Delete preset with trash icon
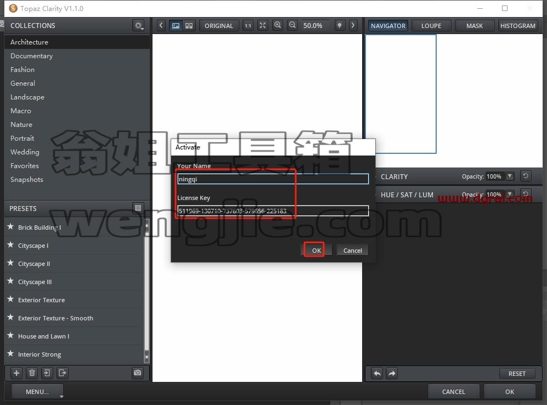The image size is (547, 405). pos(32,373)
